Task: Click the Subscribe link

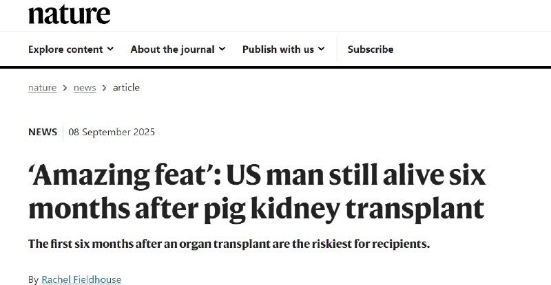Action: pyautogui.click(x=371, y=49)
